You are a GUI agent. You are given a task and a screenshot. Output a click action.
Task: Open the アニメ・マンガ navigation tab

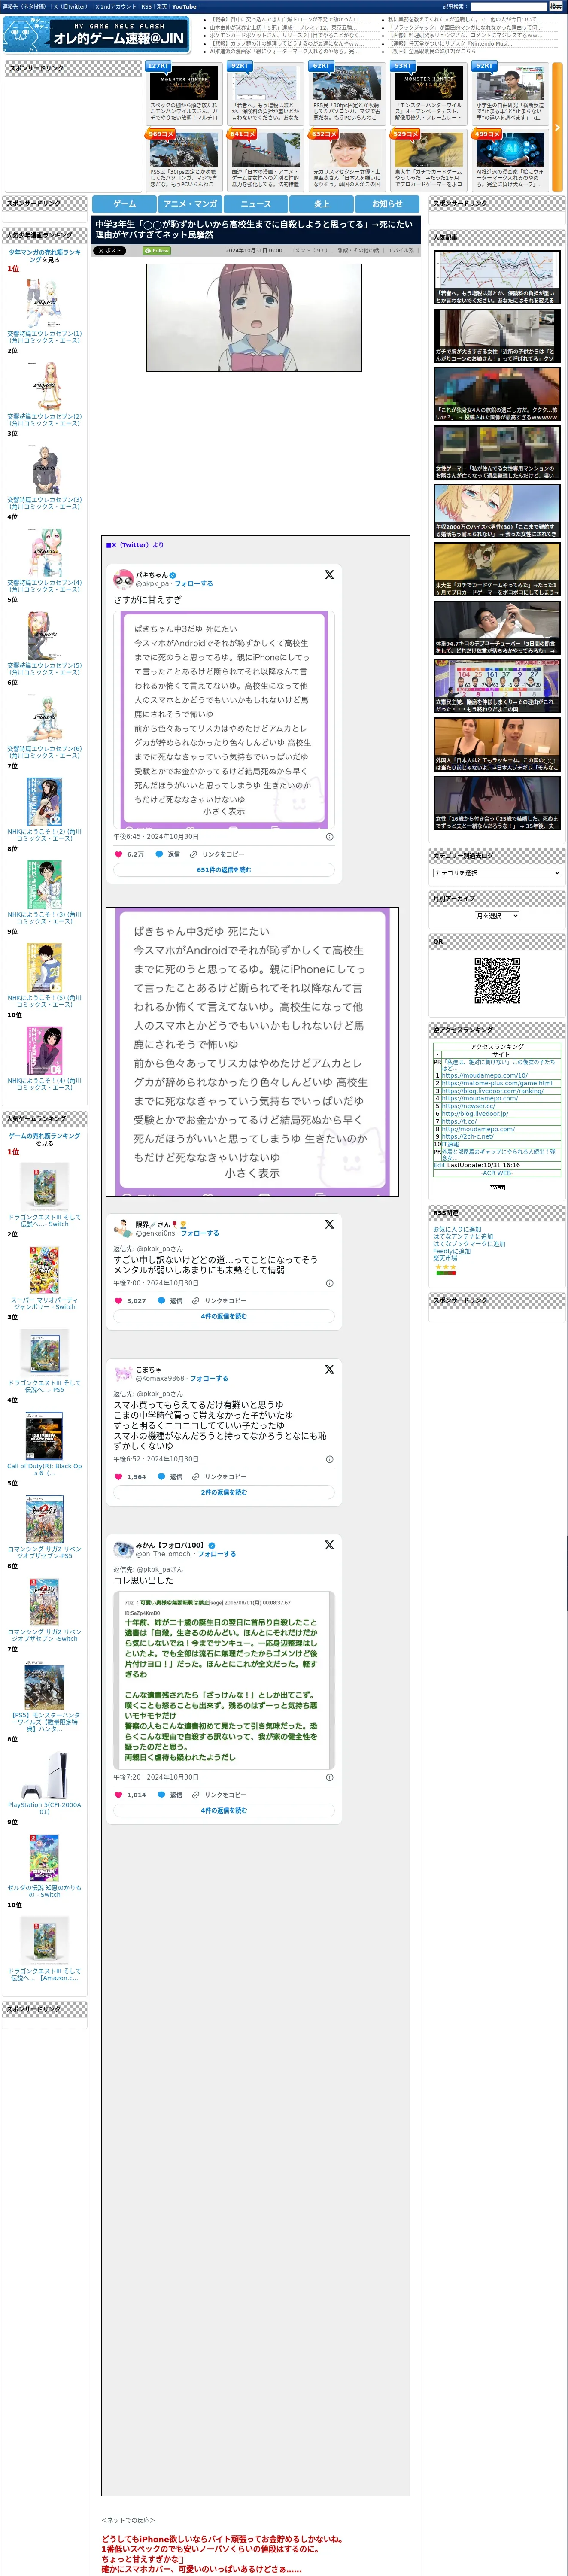click(190, 204)
